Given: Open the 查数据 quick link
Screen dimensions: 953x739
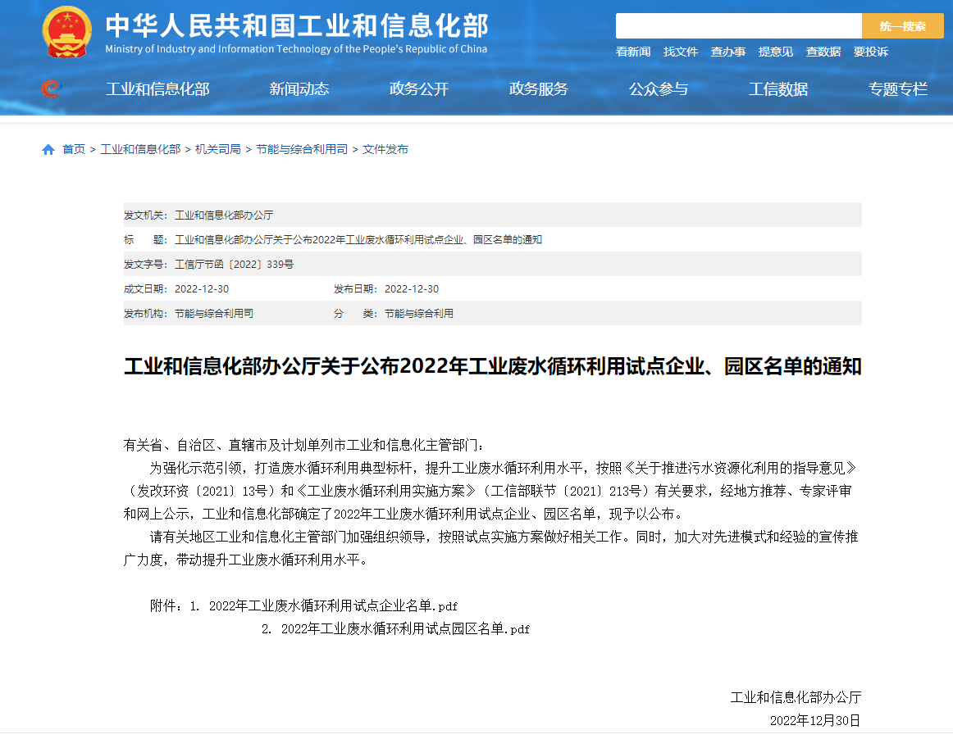Looking at the screenshot, I should (x=823, y=52).
